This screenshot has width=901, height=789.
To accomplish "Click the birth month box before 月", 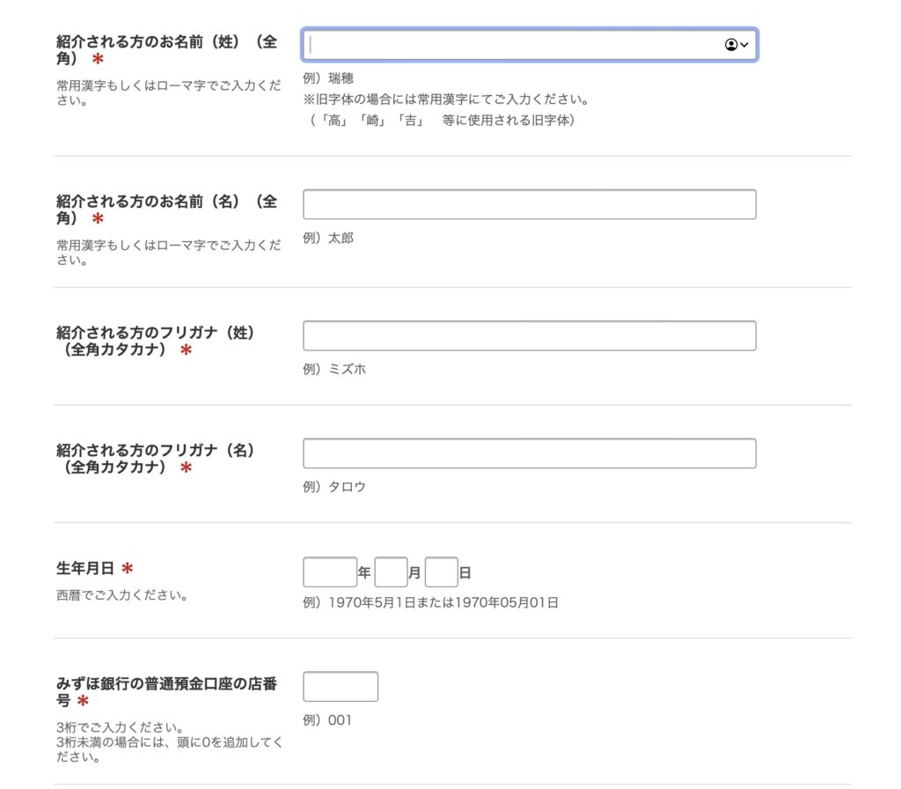I will coord(391,572).
